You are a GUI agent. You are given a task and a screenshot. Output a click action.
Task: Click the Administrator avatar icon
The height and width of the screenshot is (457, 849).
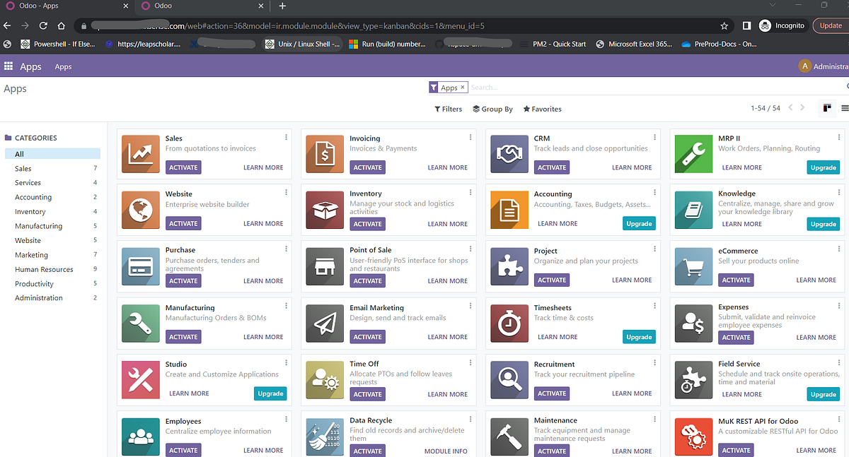(x=805, y=66)
